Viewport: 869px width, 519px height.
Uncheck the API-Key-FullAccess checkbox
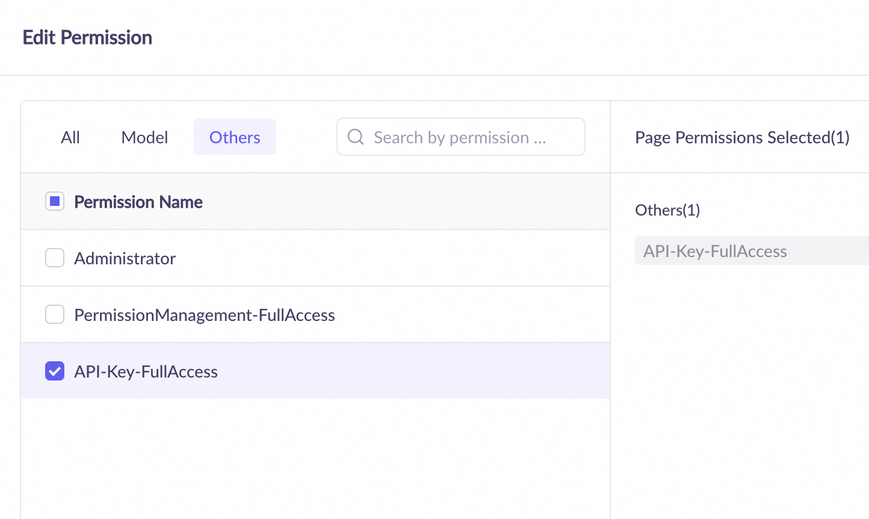tap(55, 371)
